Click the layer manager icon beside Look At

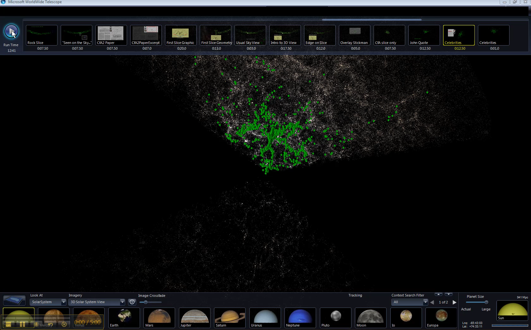pyautogui.click(x=14, y=300)
